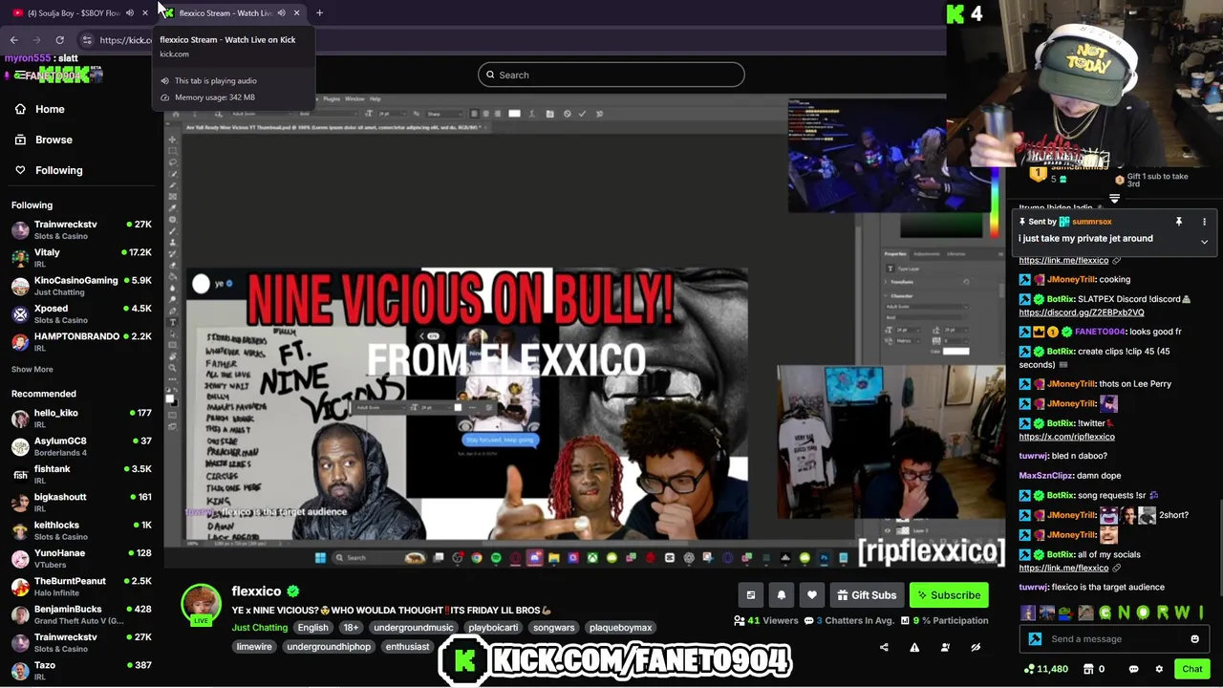The height and width of the screenshot is (688, 1223).
Task: Select the flexxico Stream Kick tab
Action: [x=229, y=13]
